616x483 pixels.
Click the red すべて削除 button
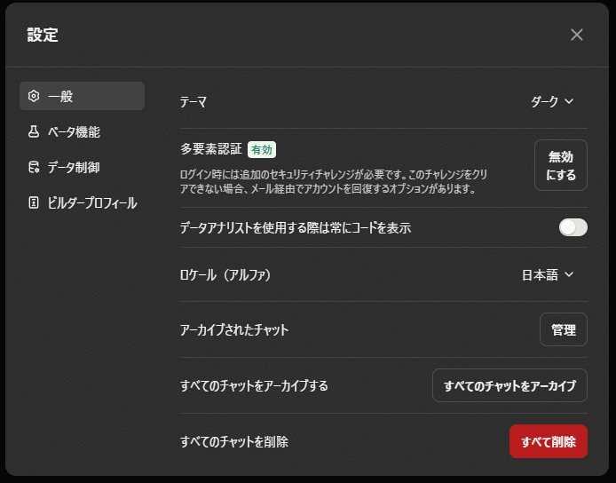[x=549, y=441]
